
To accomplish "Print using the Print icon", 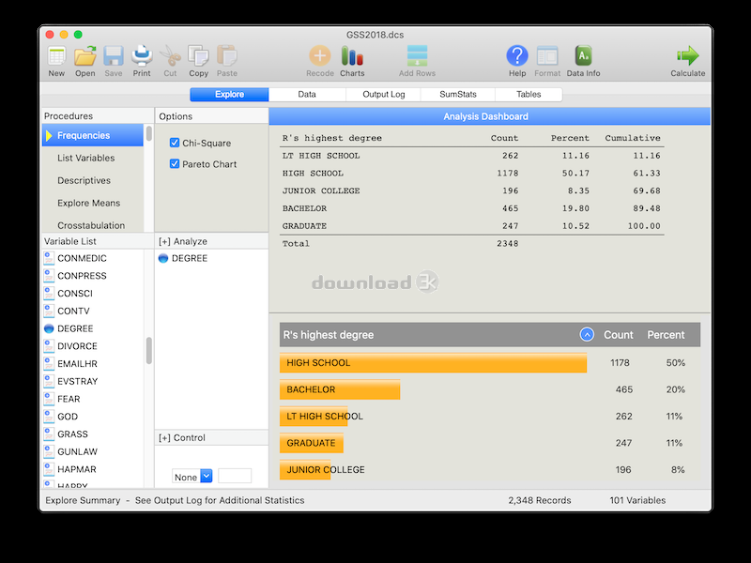I will [142, 56].
